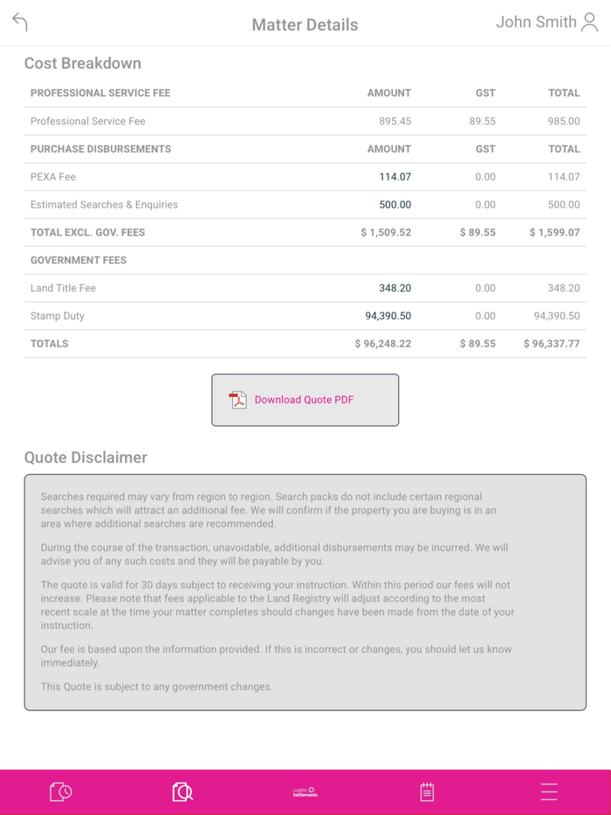
Task: Click the Download Quote PDF button
Action: tap(305, 400)
